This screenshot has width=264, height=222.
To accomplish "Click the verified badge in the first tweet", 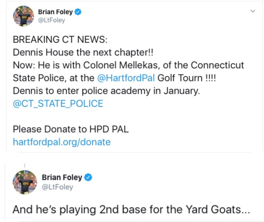I will [78, 12].
